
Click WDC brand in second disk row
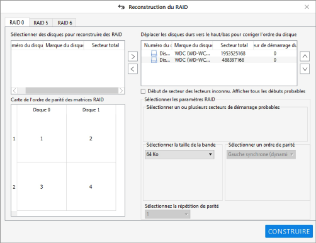pyautogui.click(x=192, y=60)
